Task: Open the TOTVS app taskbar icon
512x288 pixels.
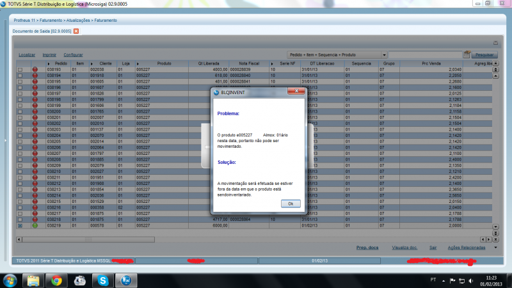Action: point(126,280)
